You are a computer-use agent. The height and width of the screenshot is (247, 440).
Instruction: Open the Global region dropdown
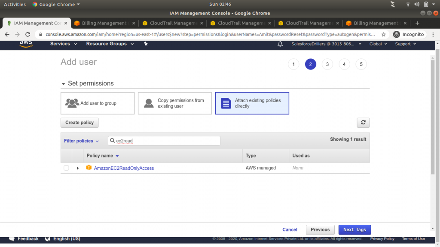click(378, 44)
